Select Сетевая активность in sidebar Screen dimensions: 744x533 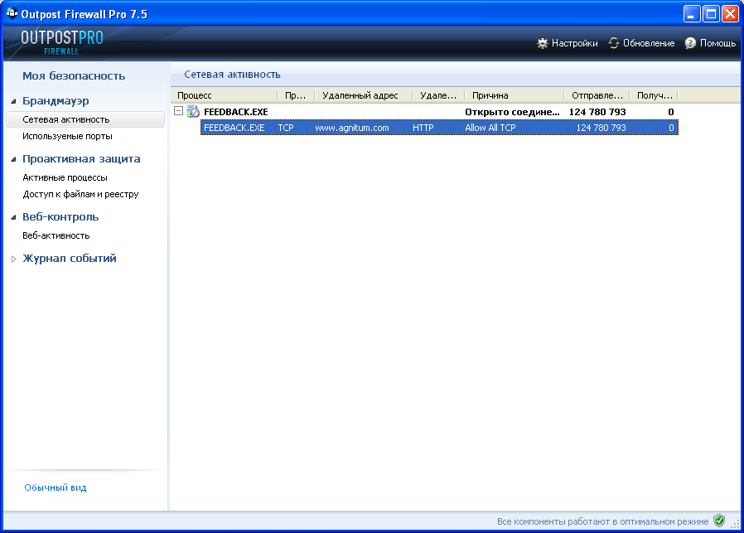click(x=85, y=119)
